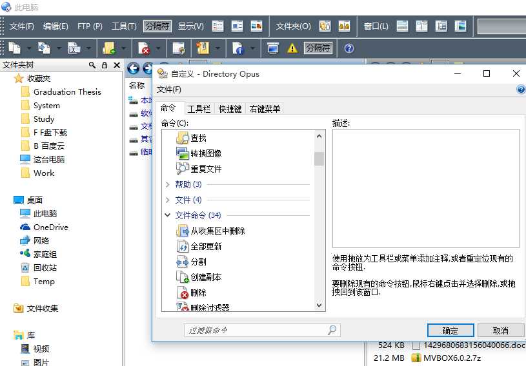Image resolution: width=526 pixels, height=366 pixels.
Task: Click the first folder icon after 文件夹(O)
Action: (x=325, y=26)
